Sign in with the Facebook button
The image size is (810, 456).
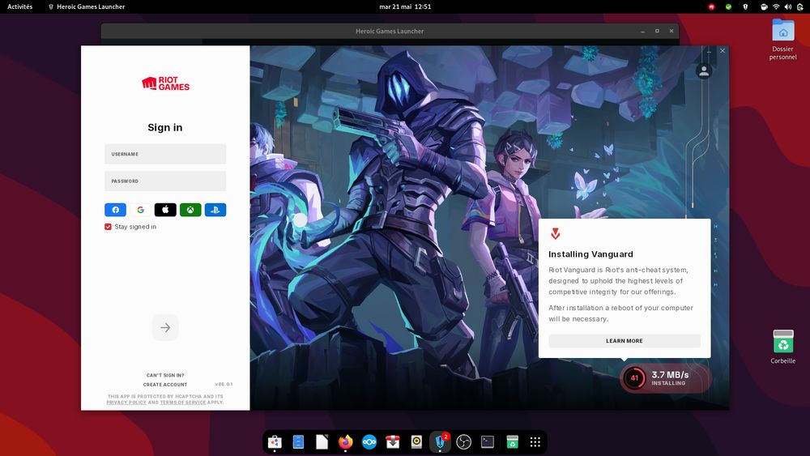116,210
